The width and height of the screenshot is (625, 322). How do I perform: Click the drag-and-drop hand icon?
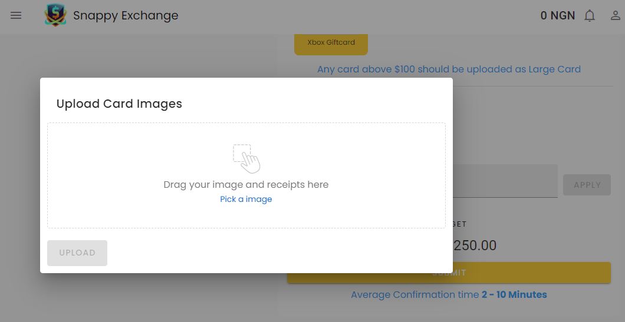pyautogui.click(x=246, y=159)
